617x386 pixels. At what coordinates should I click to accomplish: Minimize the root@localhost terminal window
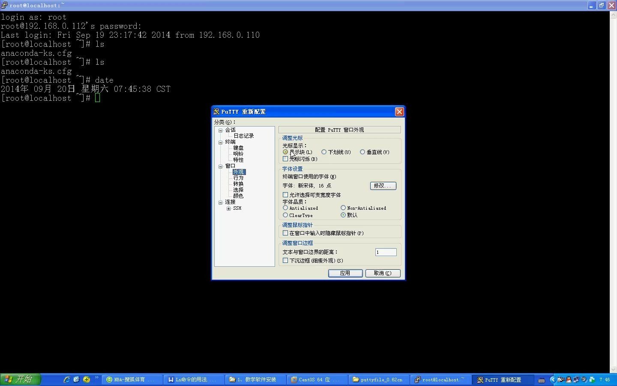pos(591,5)
